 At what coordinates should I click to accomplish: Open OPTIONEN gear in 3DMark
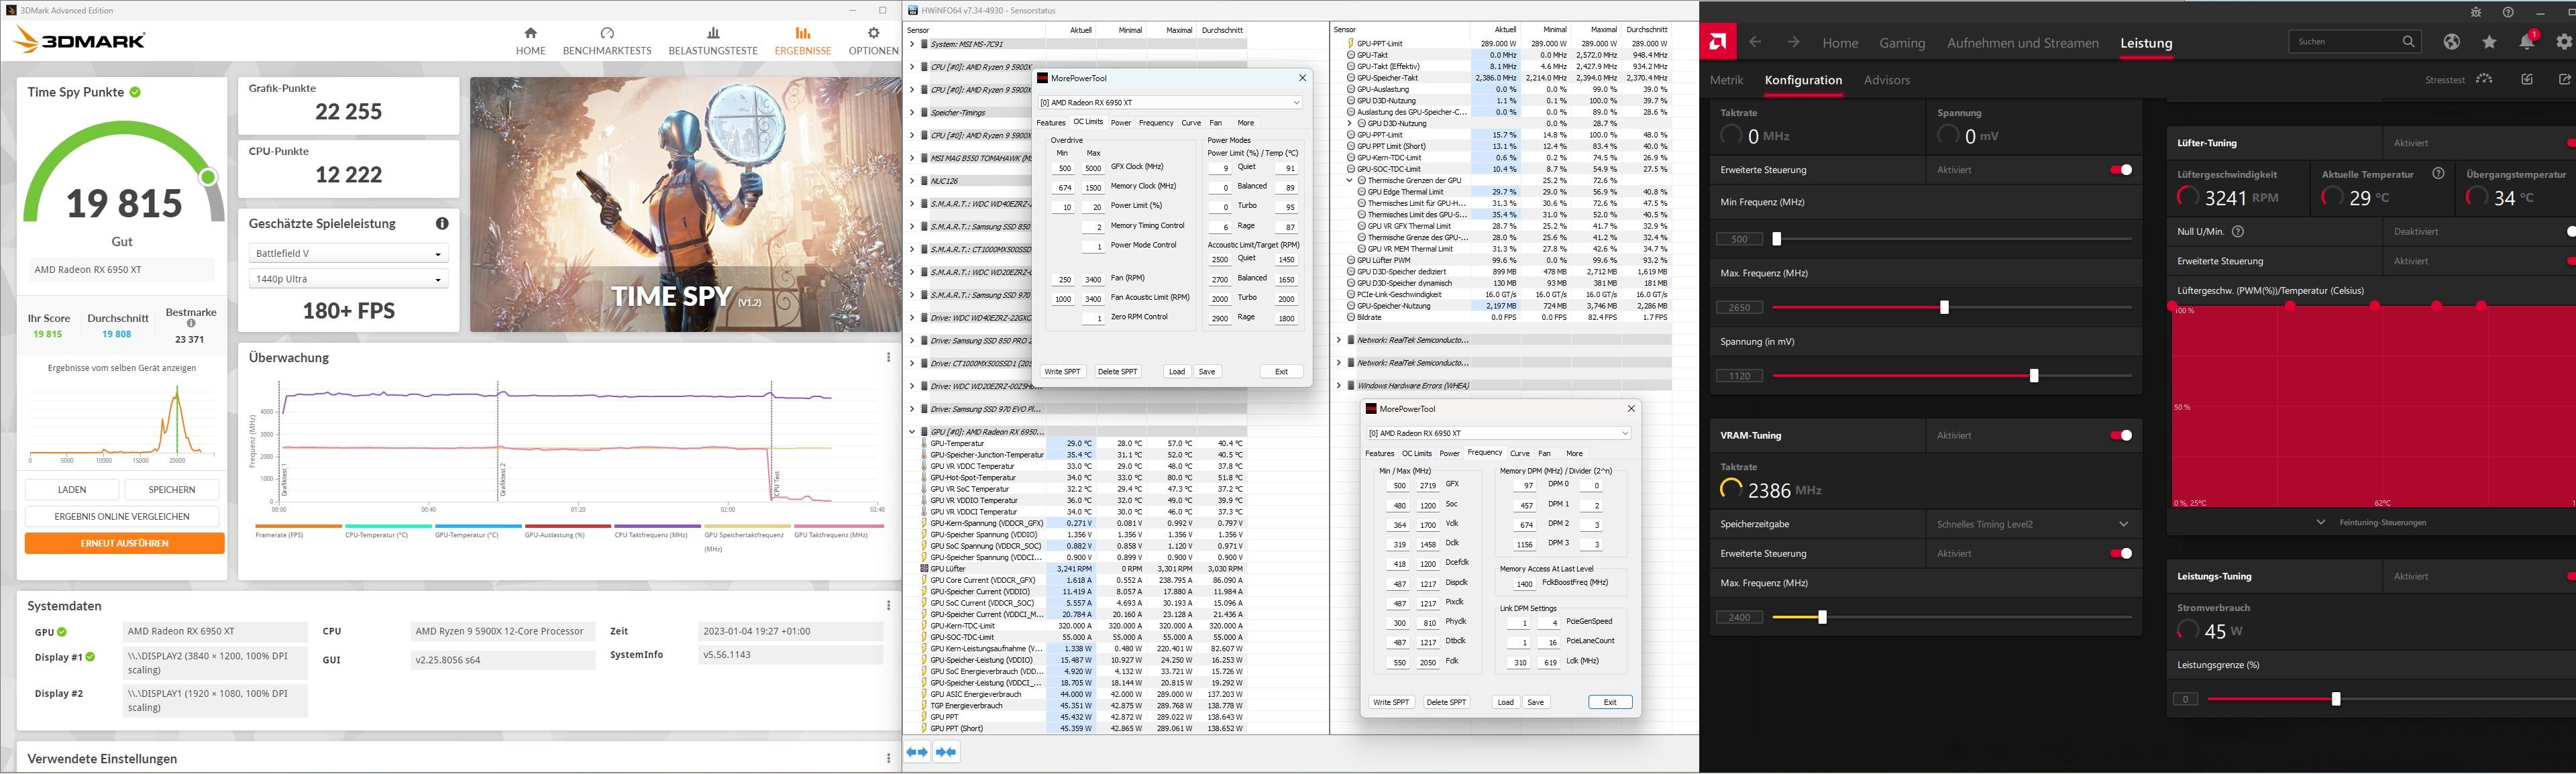873,41
